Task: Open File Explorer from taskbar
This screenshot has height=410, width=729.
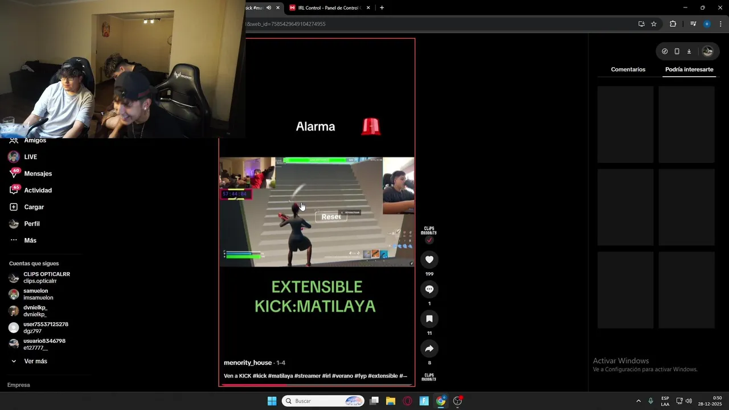Action: [391, 401]
